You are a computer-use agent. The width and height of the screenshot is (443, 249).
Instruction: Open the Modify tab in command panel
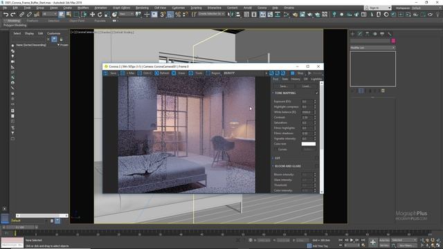point(360,34)
